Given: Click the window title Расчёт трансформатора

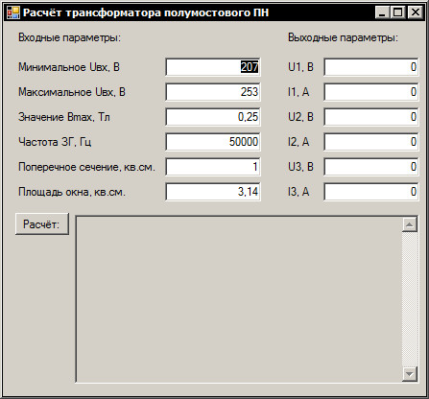Looking at the screenshot, I should point(146,12).
